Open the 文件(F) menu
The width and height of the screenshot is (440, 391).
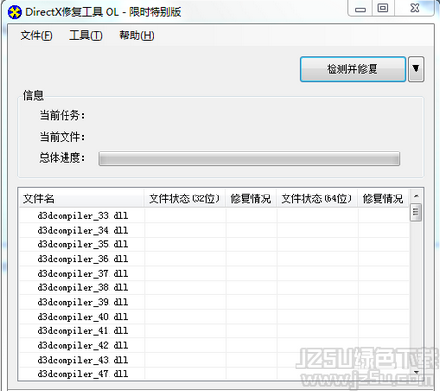[x=36, y=35]
